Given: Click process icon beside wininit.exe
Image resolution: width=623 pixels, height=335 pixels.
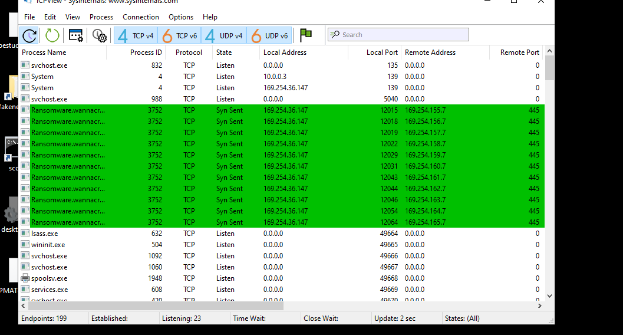Looking at the screenshot, I should [x=25, y=244].
